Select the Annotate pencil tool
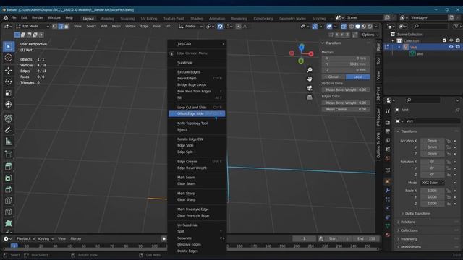463x260 pixels. [x=9, y=130]
